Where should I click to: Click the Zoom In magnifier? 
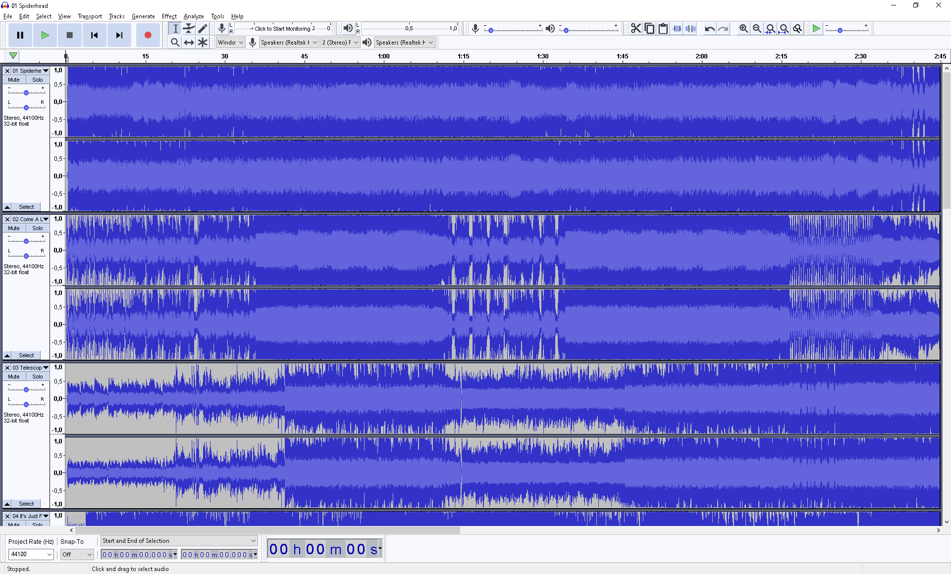(x=743, y=29)
